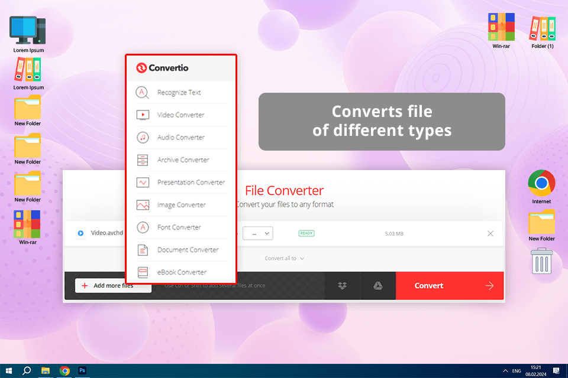Image resolution: width=568 pixels, height=378 pixels.
Task: Select the Lorem Ipsum binders desktop icon
Action: coord(28,74)
